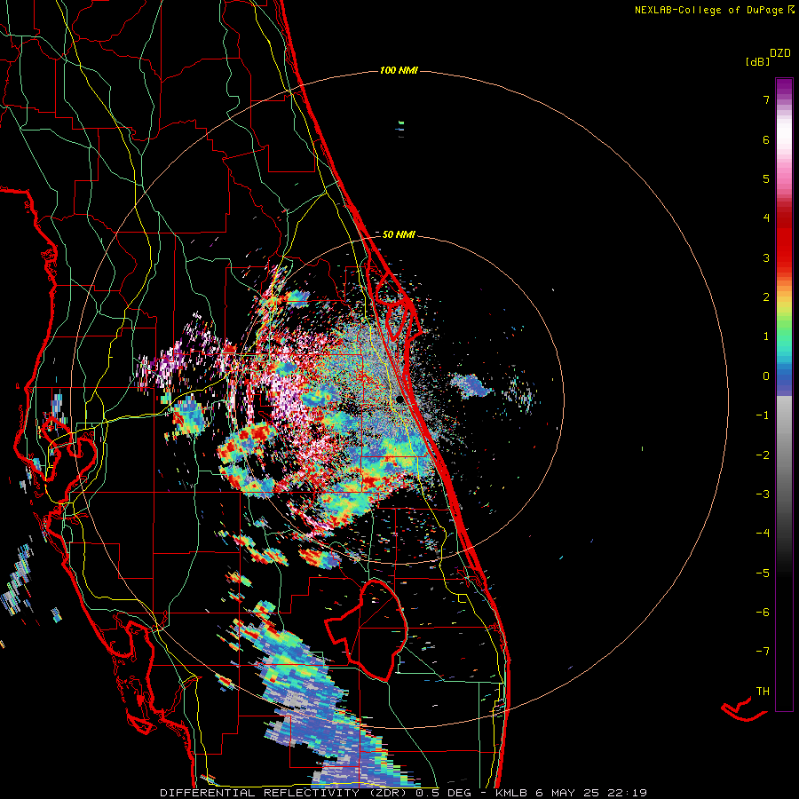Viewport: 799px width, 799px height.
Task: Click the 6 value on the dB scale
Action: [x=766, y=139]
